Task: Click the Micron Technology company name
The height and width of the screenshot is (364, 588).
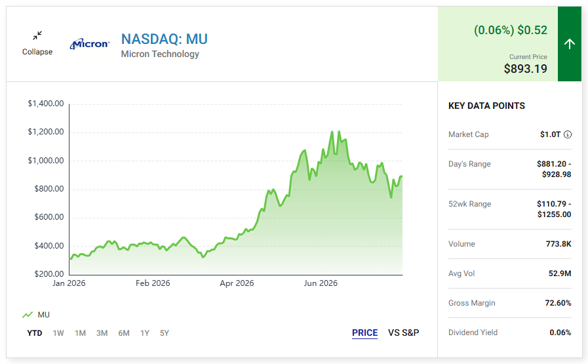Action: tap(160, 54)
